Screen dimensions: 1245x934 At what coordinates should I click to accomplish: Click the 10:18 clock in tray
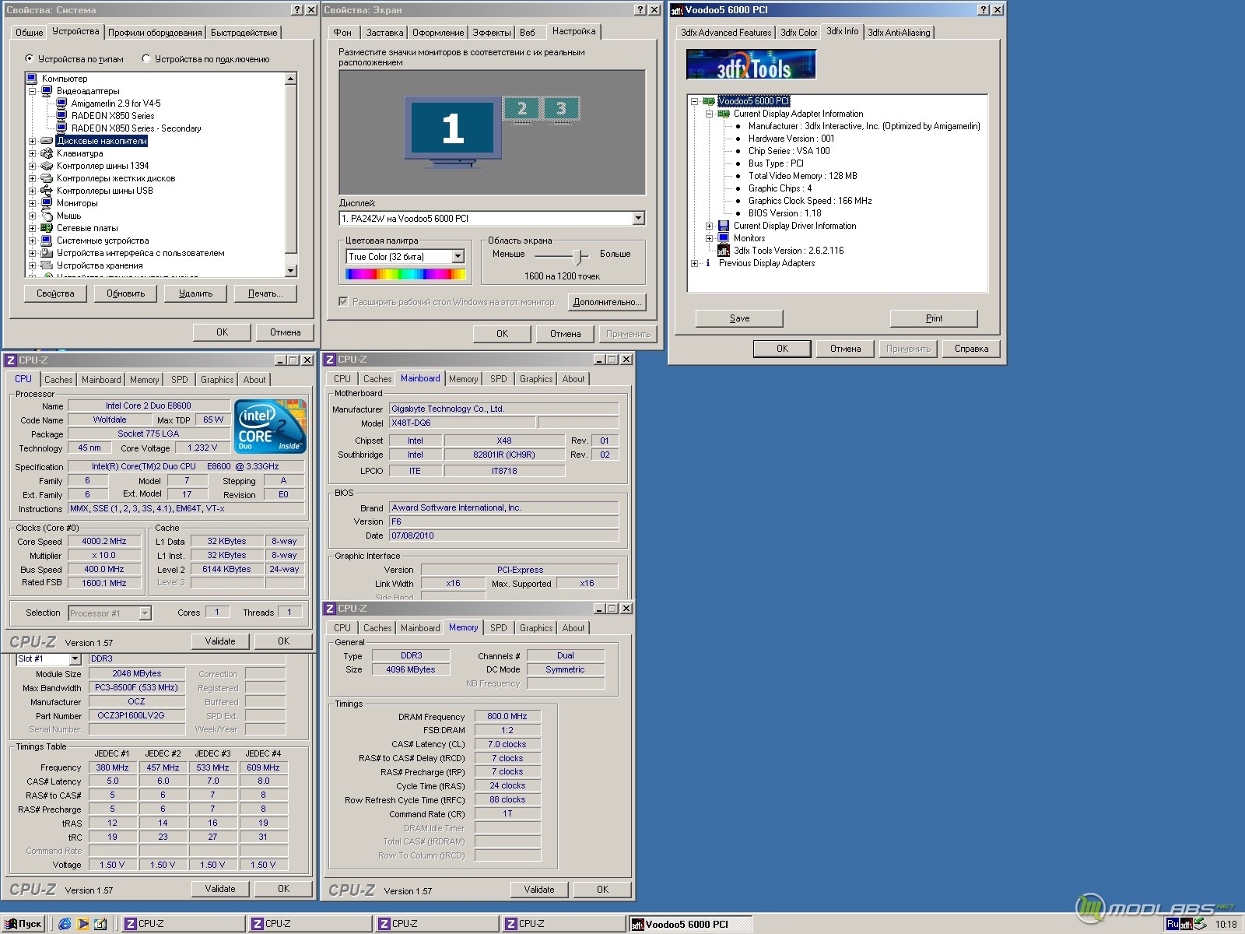1226,925
